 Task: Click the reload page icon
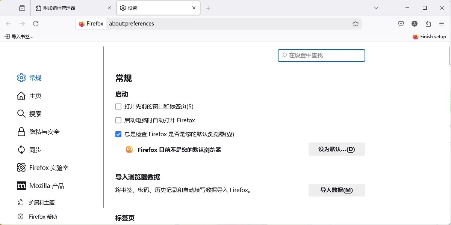pos(36,24)
